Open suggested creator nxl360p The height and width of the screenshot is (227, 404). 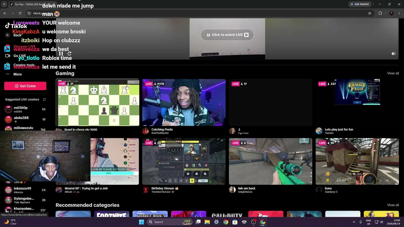(x=25, y=109)
